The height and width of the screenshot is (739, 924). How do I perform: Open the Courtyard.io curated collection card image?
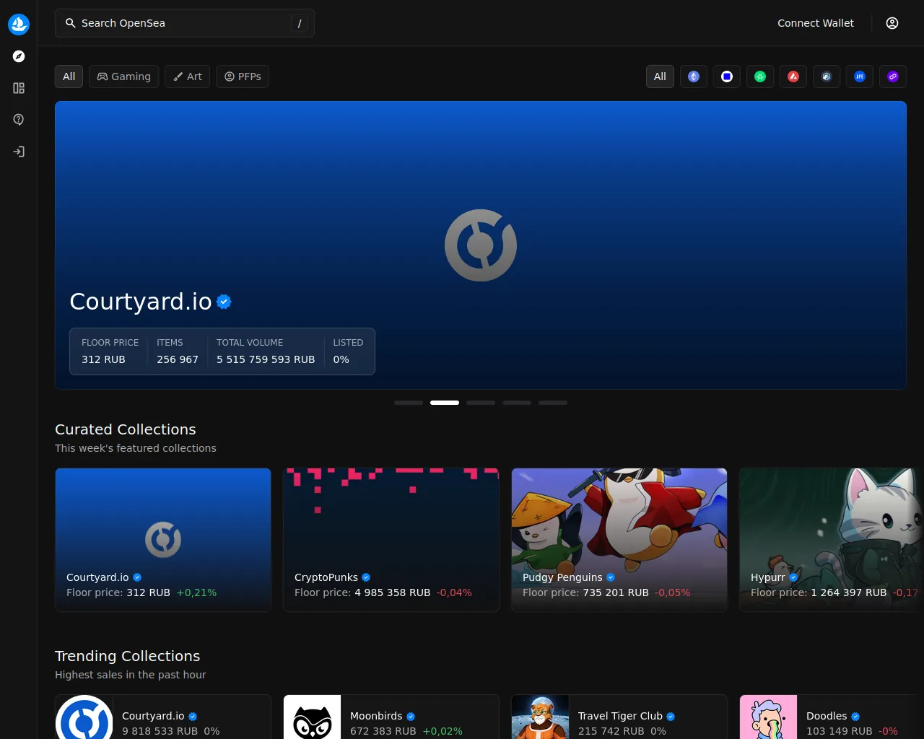163,540
